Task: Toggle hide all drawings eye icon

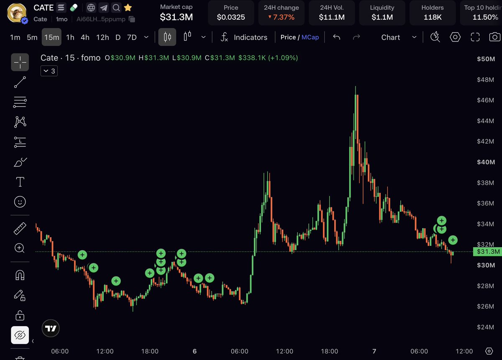Action: (x=20, y=335)
